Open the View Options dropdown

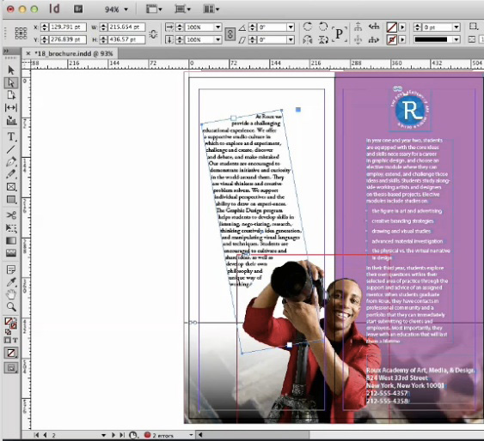pyautogui.click(x=154, y=9)
